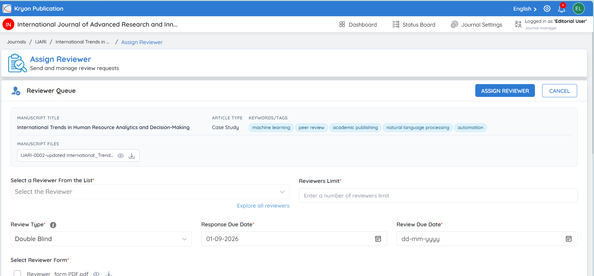The image size is (594, 276).
Task: Click the settings gear icon in header
Action: [x=547, y=9]
